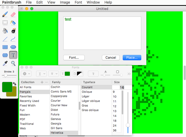Swap foreground and background colors
Screen dimensions: 186x137
click(x=14, y=84)
